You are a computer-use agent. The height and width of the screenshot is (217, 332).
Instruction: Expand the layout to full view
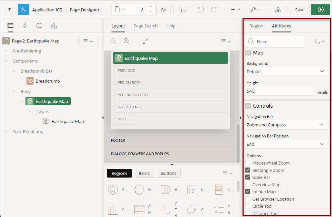pos(145,41)
